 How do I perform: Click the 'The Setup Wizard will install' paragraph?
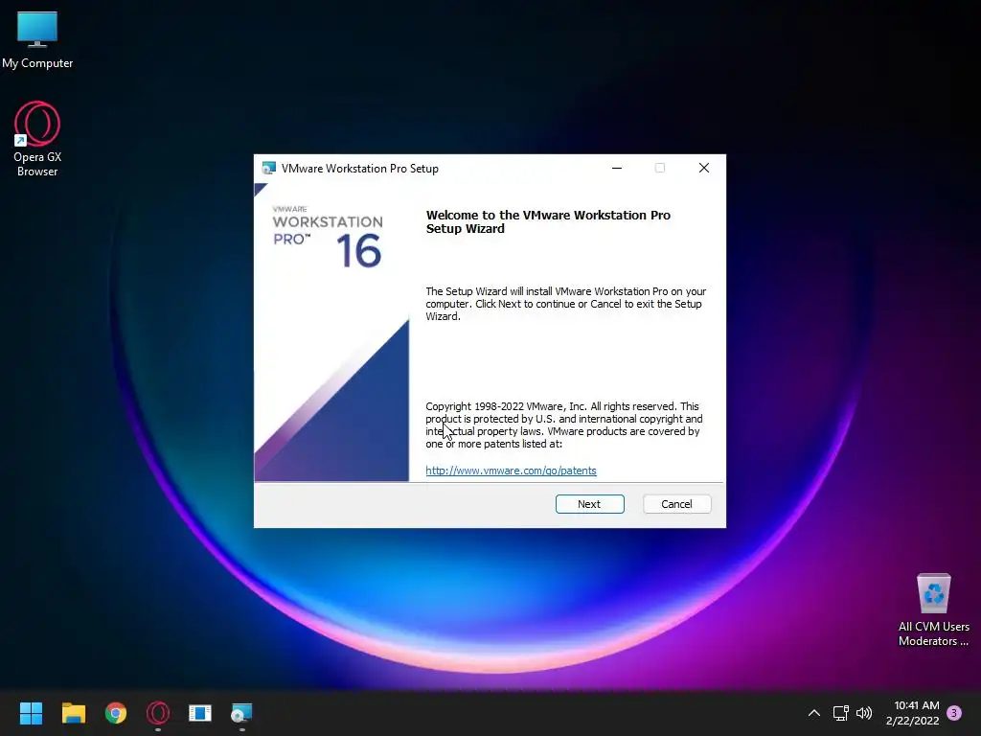[x=565, y=304]
